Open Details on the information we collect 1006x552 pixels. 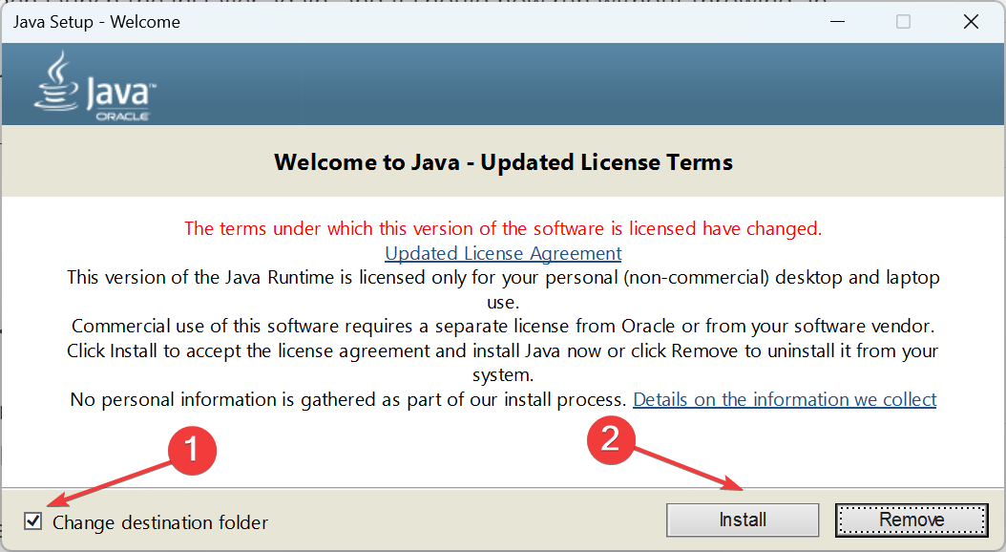785,399
